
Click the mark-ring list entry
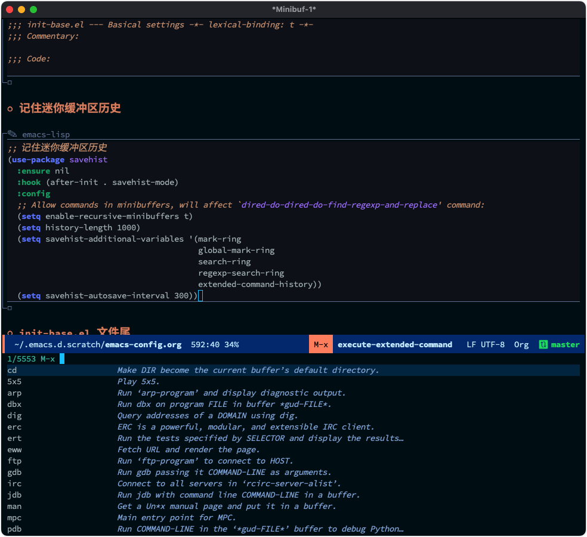[x=220, y=239]
